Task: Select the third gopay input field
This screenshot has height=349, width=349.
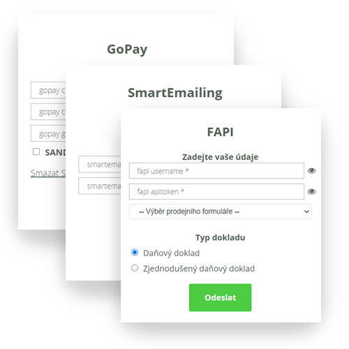Action: point(48,133)
